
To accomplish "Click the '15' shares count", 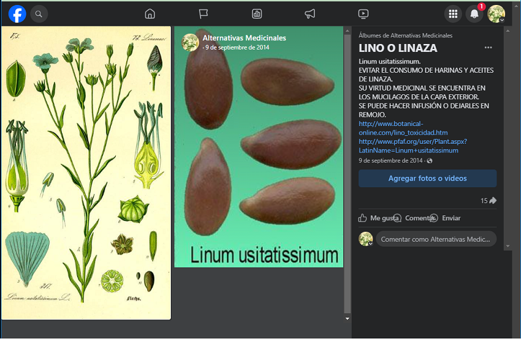I will pyautogui.click(x=484, y=201).
